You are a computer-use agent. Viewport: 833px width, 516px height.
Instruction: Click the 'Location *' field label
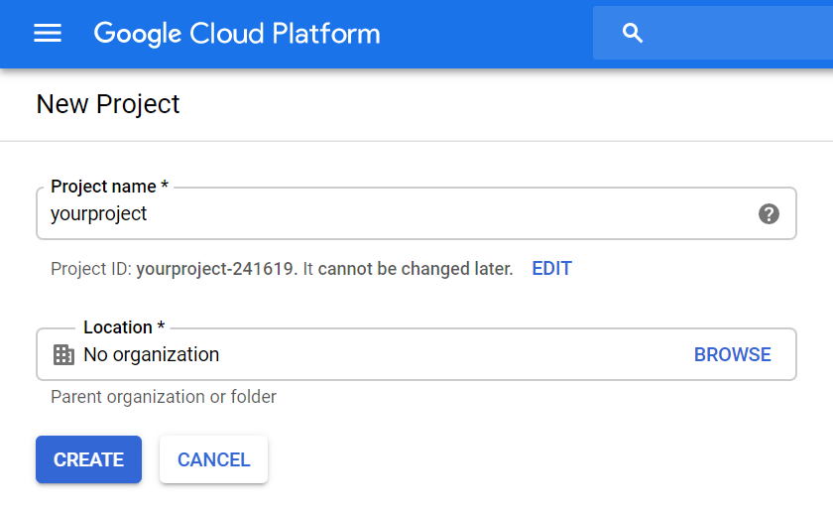tap(124, 327)
